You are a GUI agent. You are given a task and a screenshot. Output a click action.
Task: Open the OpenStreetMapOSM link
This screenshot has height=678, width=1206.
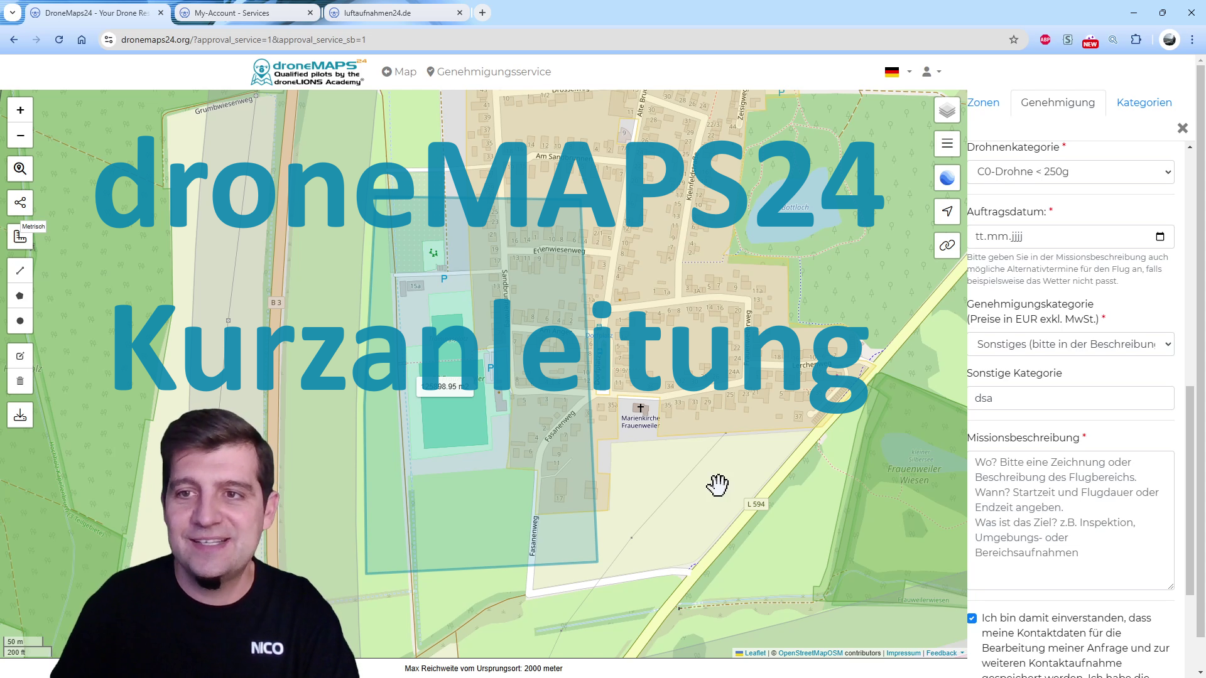pos(810,653)
